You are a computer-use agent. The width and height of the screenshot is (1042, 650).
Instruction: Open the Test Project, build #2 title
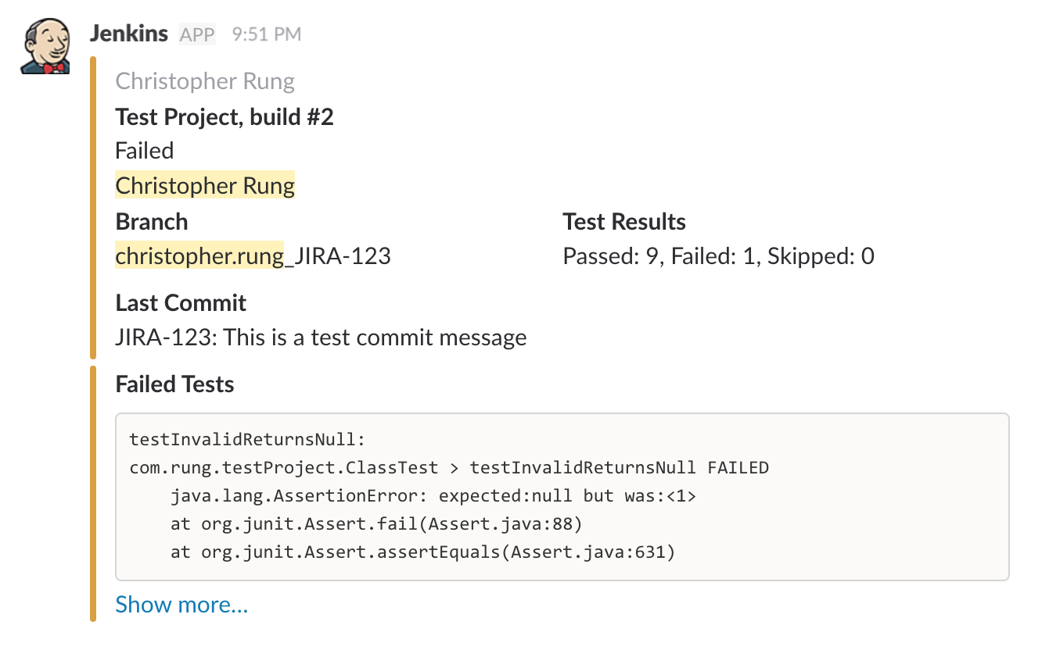225,117
